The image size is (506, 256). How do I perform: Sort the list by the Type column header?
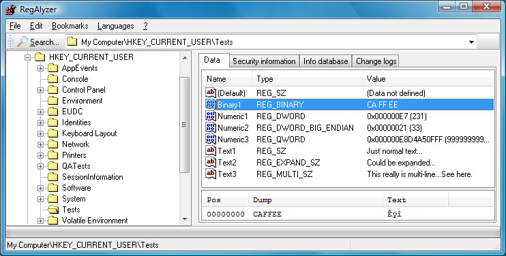(x=307, y=79)
